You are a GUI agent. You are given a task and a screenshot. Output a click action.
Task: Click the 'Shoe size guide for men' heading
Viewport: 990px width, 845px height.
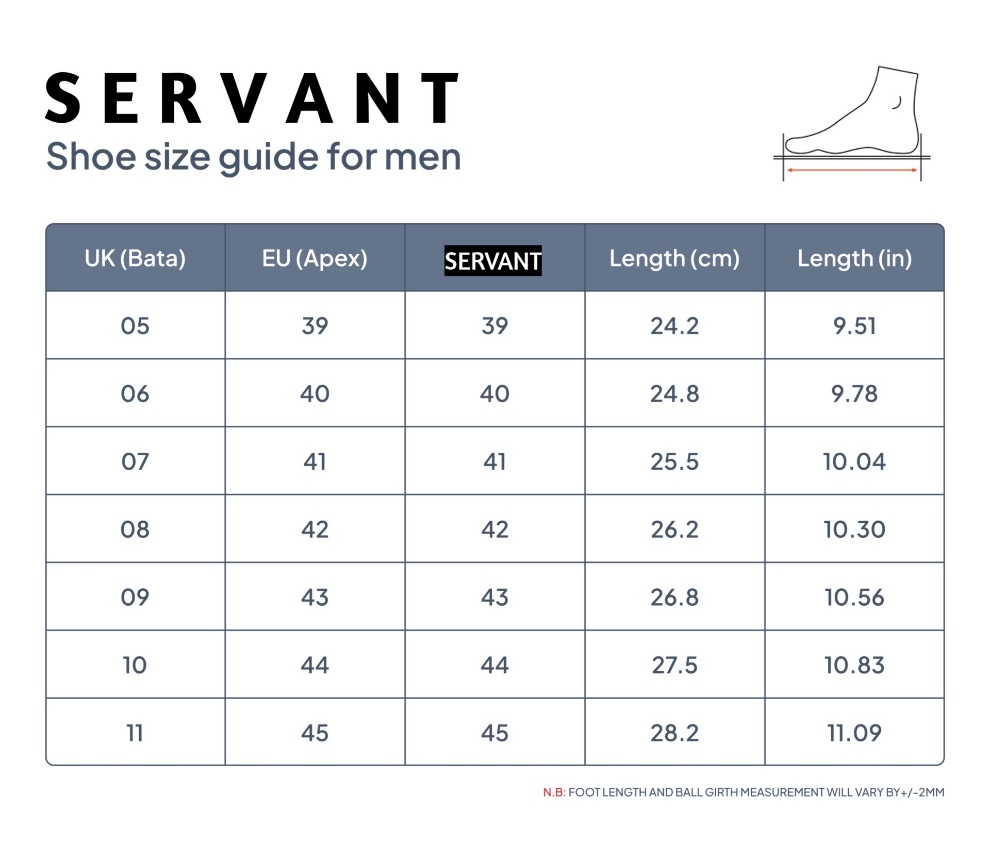253,156
